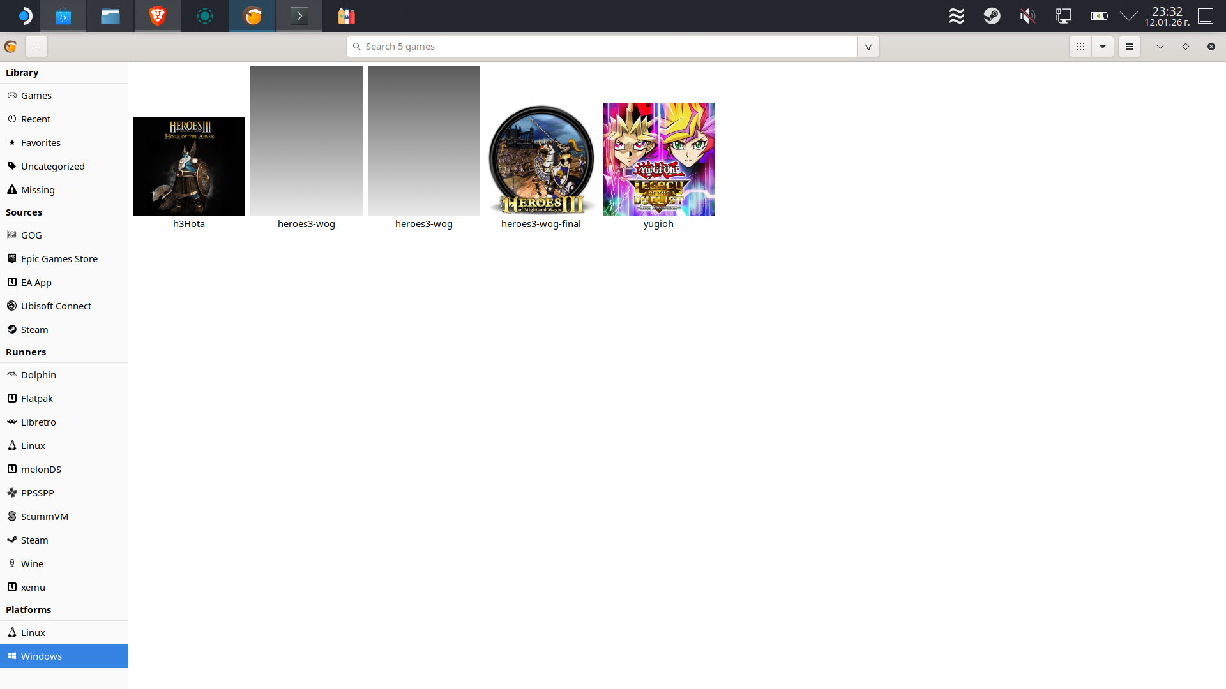Screen dimensions: 1226x689
Task: Click the add game plus button
Action: 36,47
